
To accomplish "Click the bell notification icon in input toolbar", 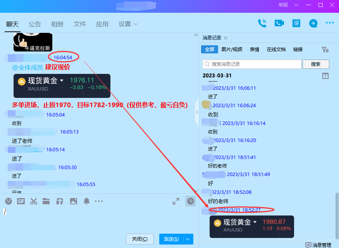I will [x=86, y=201].
